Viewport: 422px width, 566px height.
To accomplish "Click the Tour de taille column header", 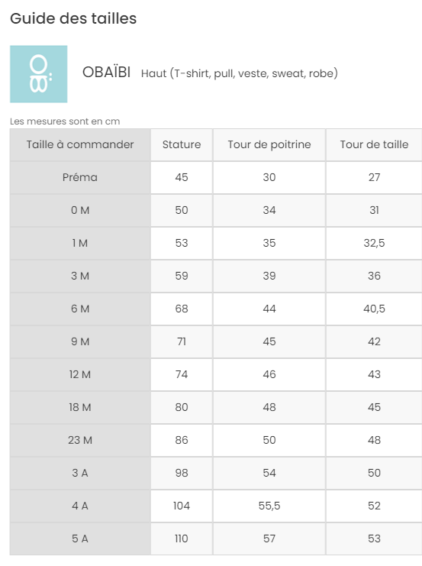I will [374, 145].
